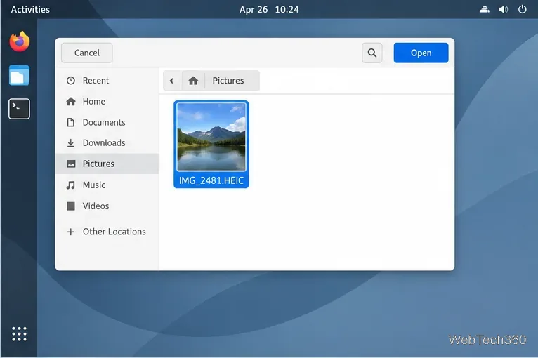Launch the Files app in the dock
This screenshot has height=358, width=538.
point(19,75)
